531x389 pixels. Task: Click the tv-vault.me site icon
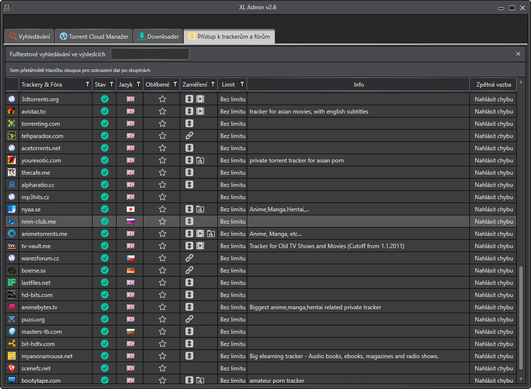12,246
